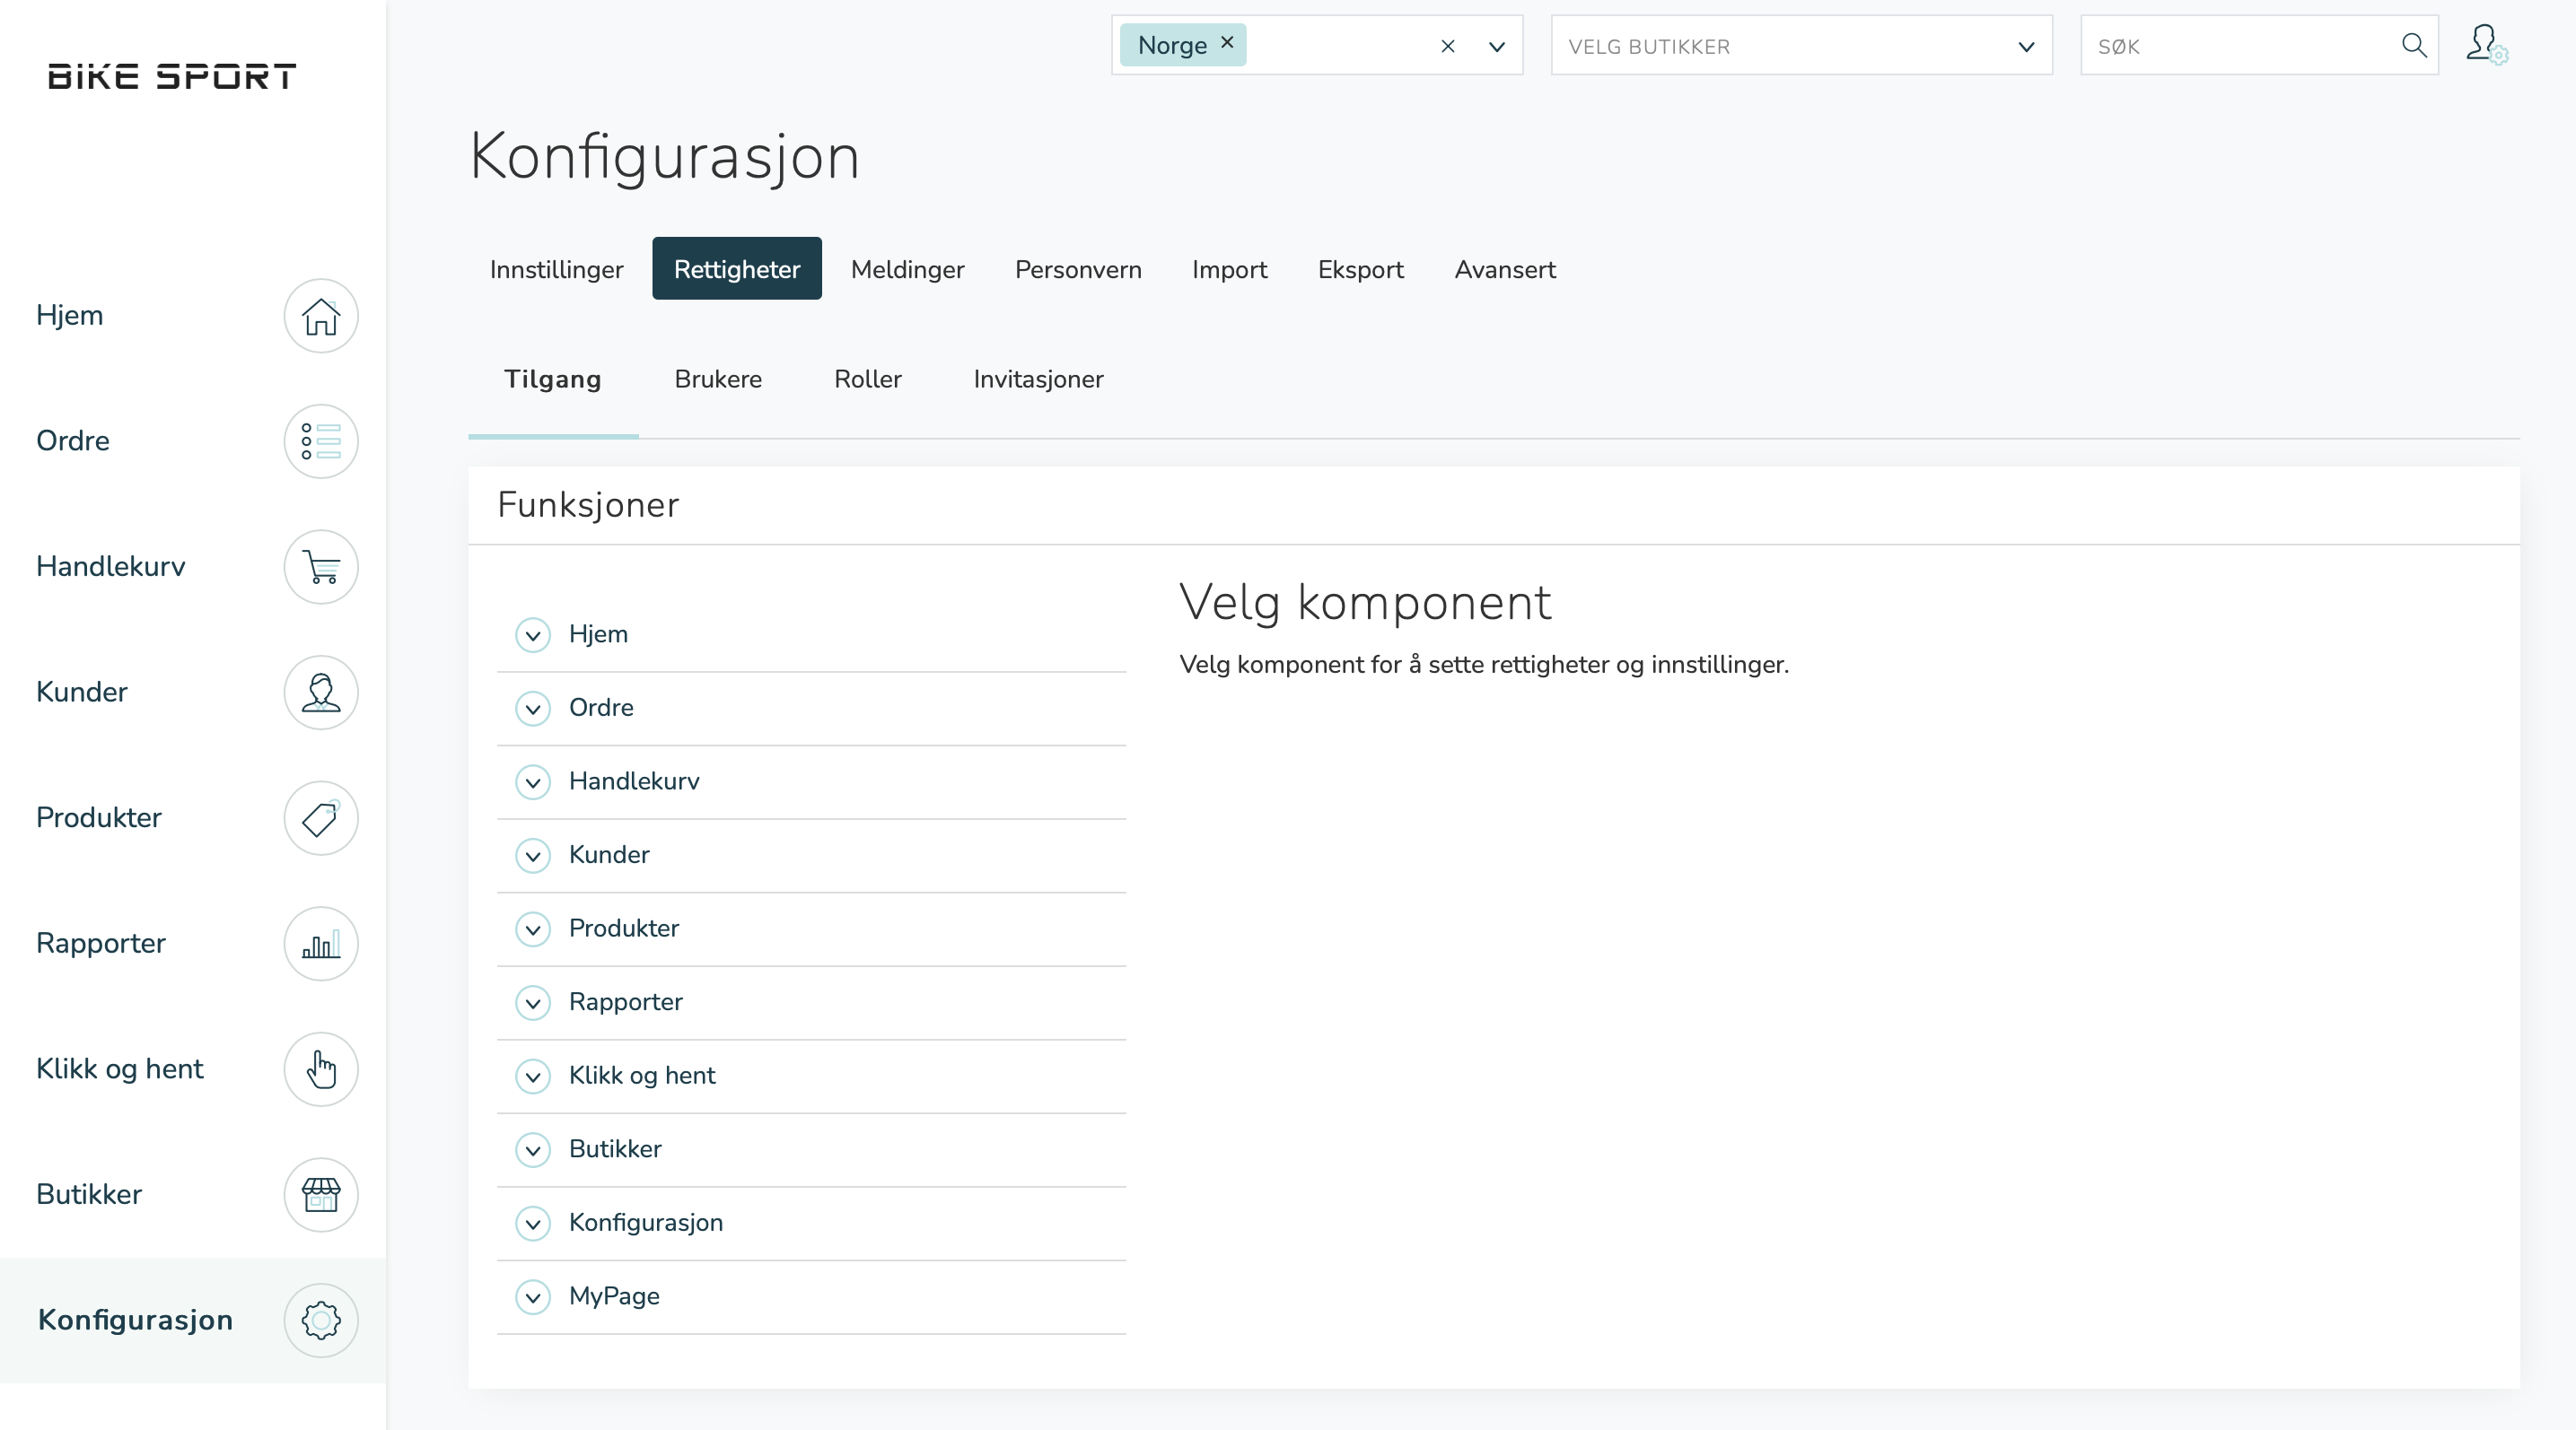Click the Handlekurv label in Funksjoner list
This screenshot has height=1430, width=2576.
coord(634,780)
